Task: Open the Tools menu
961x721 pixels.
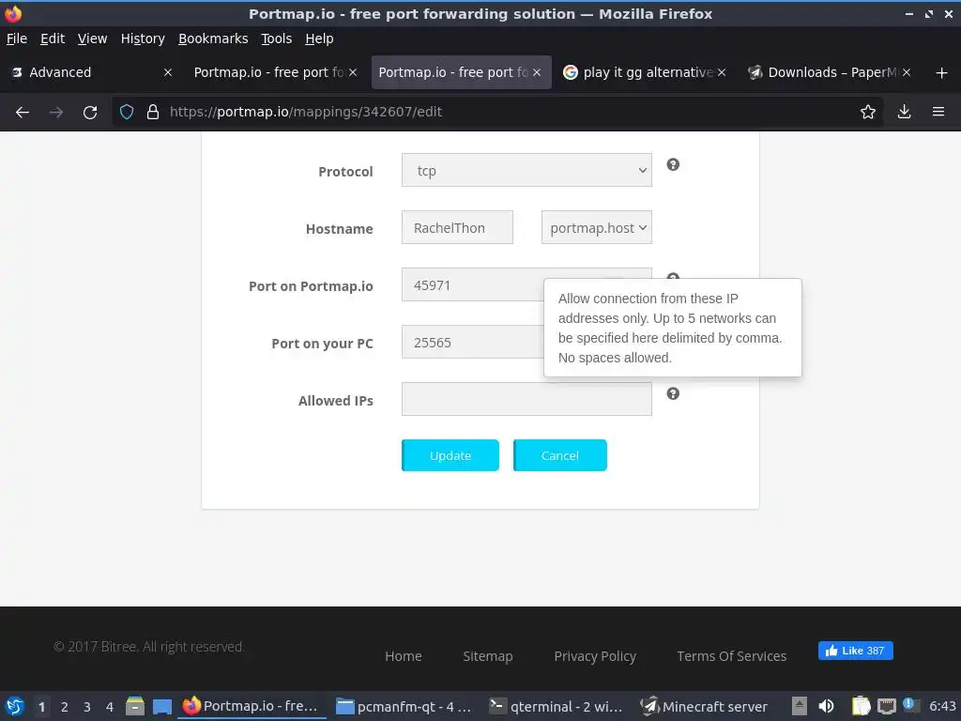Action: coord(277,38)
